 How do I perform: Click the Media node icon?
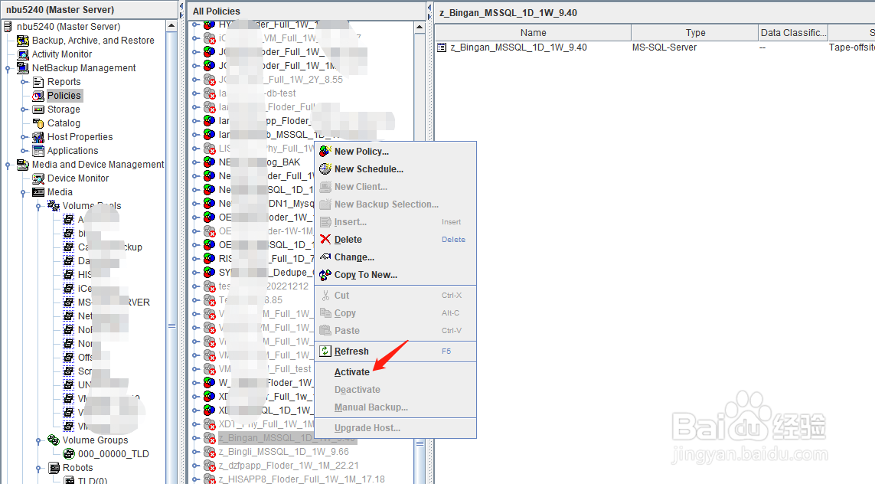coord(38,192)
